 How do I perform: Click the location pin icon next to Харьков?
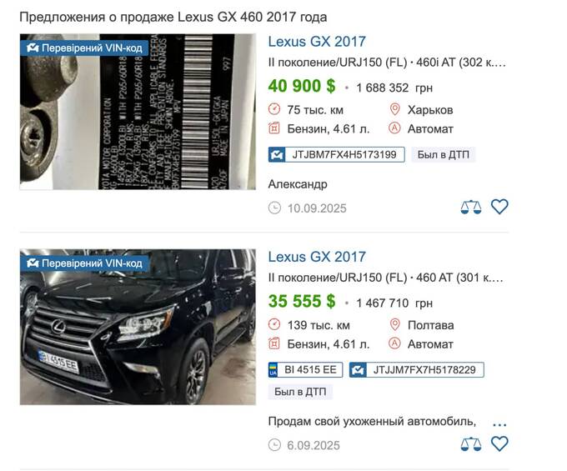[x=394, y=109]
